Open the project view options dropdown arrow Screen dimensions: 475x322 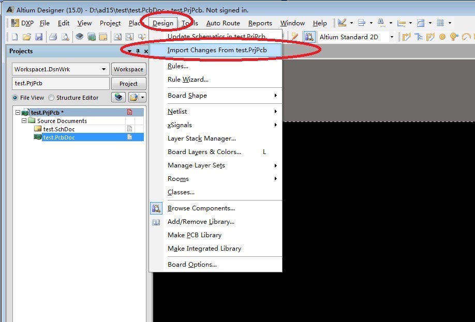coord(142,97)
